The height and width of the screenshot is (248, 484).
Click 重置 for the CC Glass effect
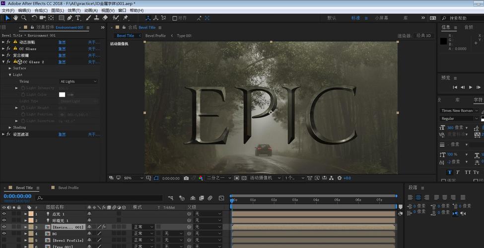pyautogui.click(x=62, y=49)
